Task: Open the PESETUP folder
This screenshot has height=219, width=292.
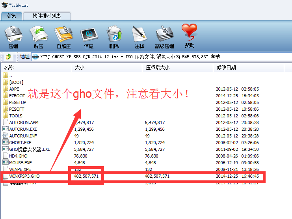Action: (17, 102)
